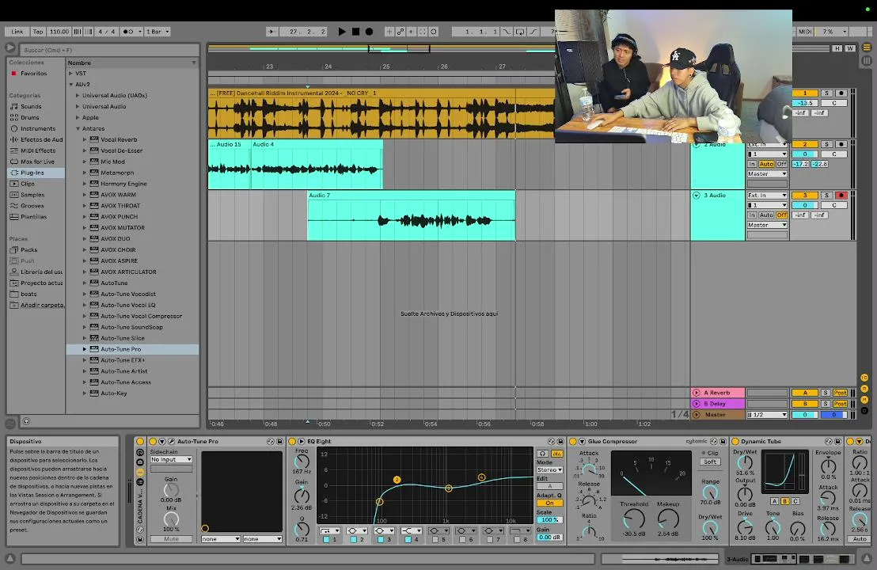Toggle EQ Eight Adapt. Q On button

click(x=550, y=503)
